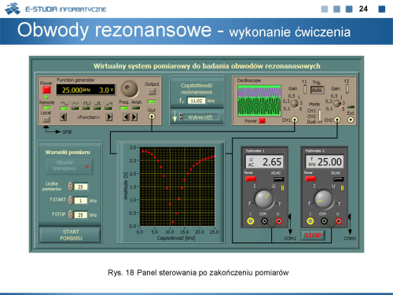Toggle the Local control button
The height and width of the screenshot is (295, 393).
(46, 120)
